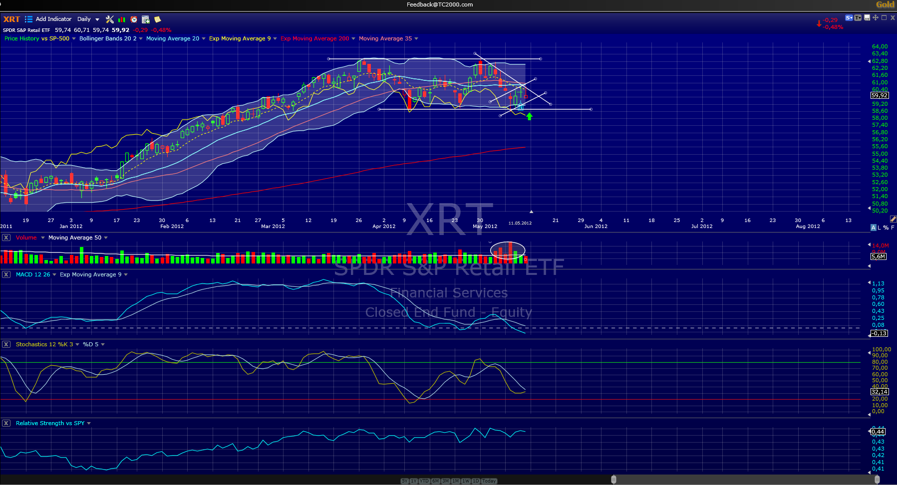This screenshot has height=485, width=897.
Task: Click the volume 5,6M value label
Action: tap(878, 256)
